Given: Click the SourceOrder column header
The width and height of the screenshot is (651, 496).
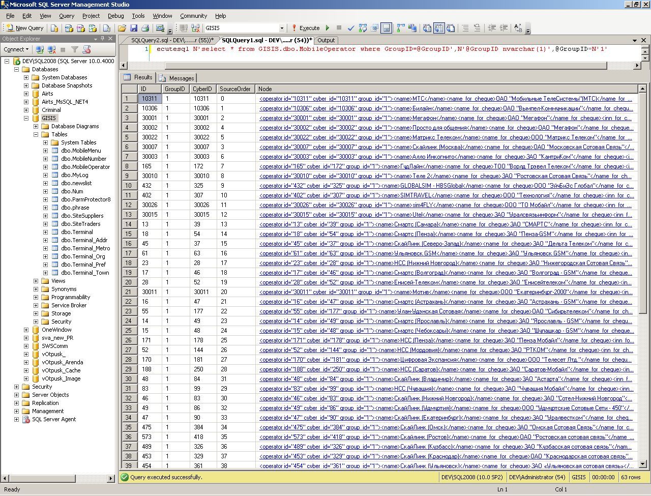Looking at the screenshot, I should 236,89.
